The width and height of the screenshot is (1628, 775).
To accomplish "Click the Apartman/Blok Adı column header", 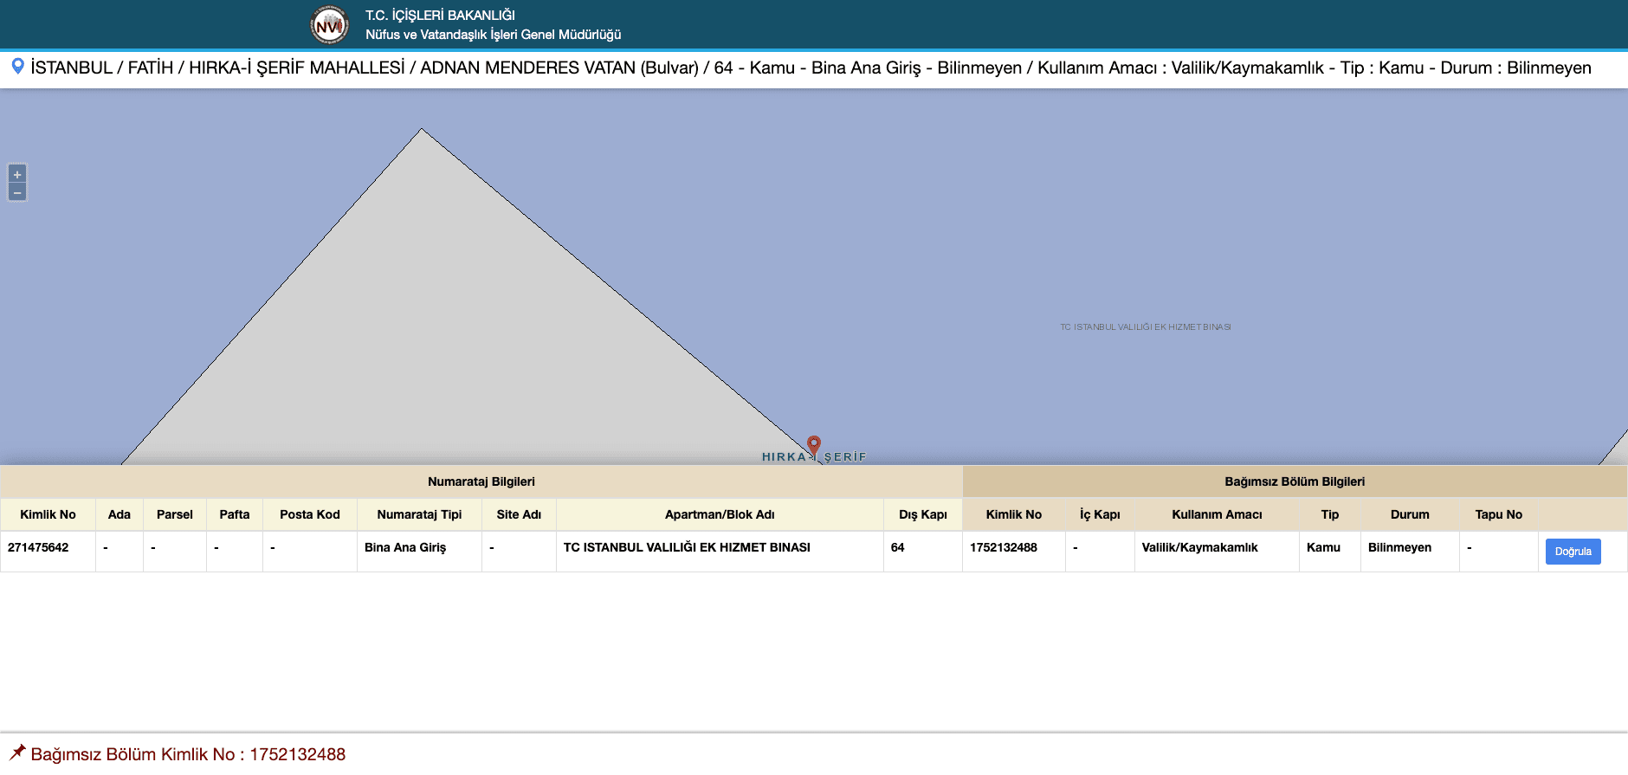I will click(x=719, y=514).
